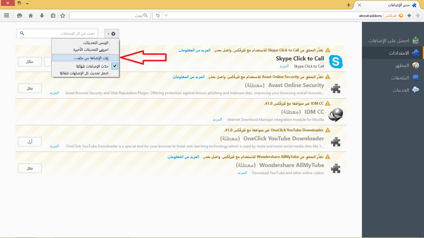Screen dimensions: 424x238
Task: Open المزيد link for OneClick YouTube Downloader
Action: 54,146
